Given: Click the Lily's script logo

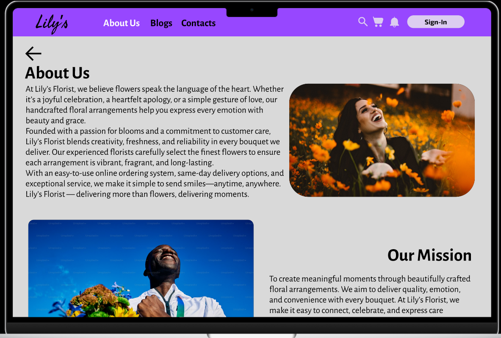Looking at the screenshot, I should [x=51, y=24].
